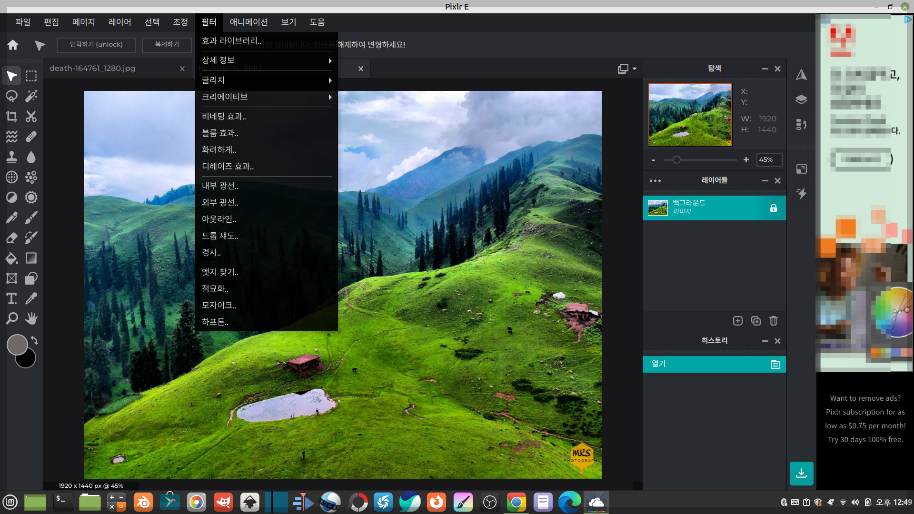Click the navigator zoom slider handle
This screenshot has width=914, height=514.
coord(676,160)
